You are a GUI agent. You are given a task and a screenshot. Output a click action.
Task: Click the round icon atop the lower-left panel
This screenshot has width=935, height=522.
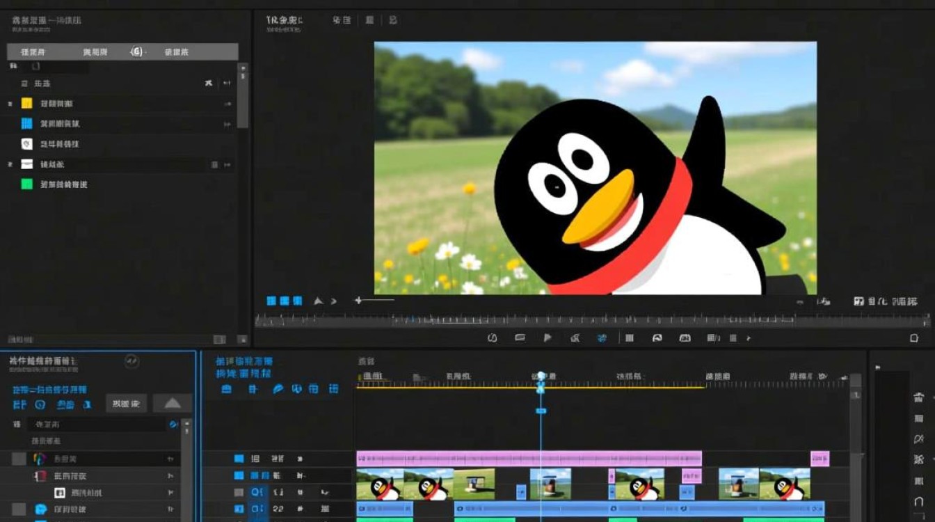(x=131, y=361)
